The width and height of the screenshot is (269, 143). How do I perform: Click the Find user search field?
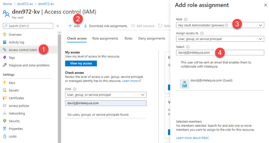click(106, 103)
